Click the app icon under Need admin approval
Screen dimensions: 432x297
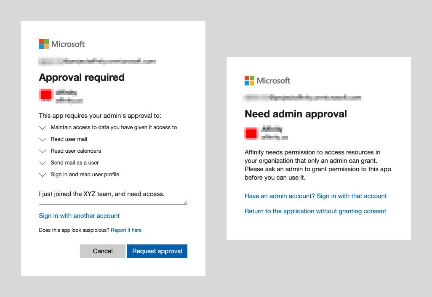point(251,133)
